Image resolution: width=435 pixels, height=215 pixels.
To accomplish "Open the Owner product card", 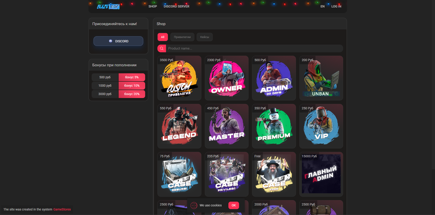I will coord(227,78).
